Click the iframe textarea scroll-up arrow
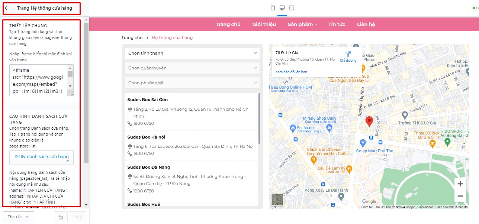The image size is (479, 224). tap(70, 68)
